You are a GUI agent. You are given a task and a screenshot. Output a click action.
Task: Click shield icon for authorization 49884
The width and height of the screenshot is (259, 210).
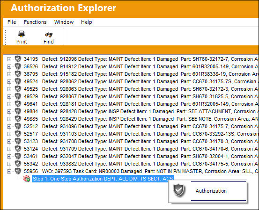(x=18, y=111)
